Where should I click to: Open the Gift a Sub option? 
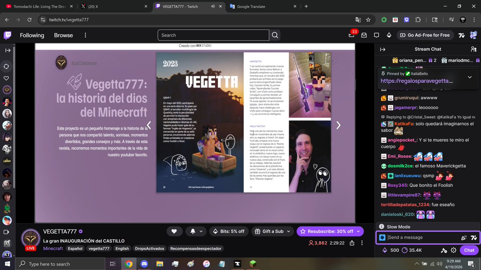tap(273, 231)
